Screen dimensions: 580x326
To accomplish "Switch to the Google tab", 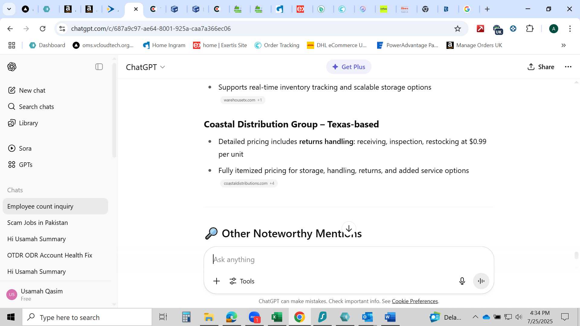I will pyautogui.click(x=467, y=9).
